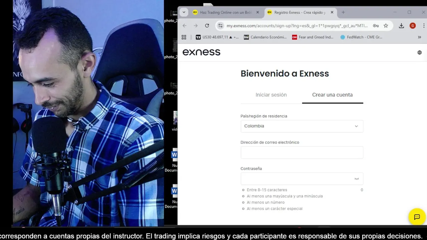Image resolution: width=427 pixels, height=240 pixels.
Task: Click 'Al menos una mayúscula y una minúscula'
Action: click(x=285, y=196)
